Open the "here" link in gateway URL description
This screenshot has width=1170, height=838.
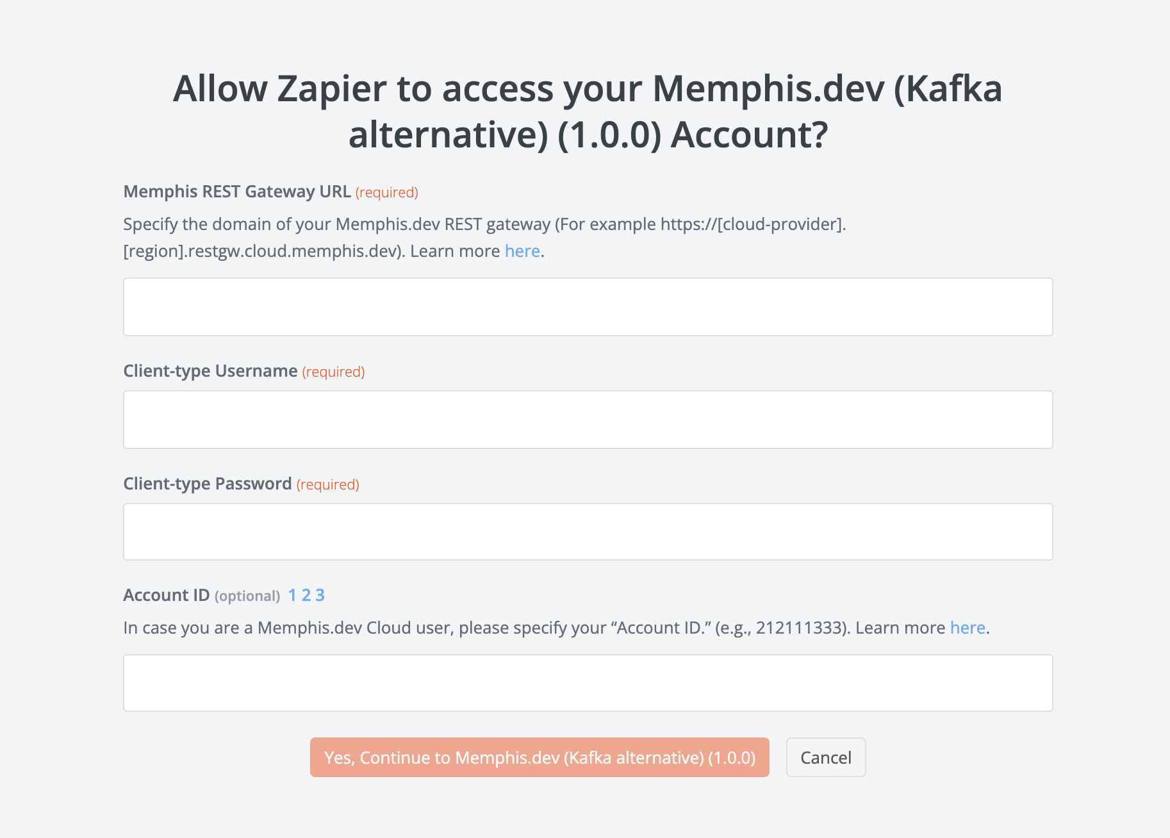[x=522, y=251]
